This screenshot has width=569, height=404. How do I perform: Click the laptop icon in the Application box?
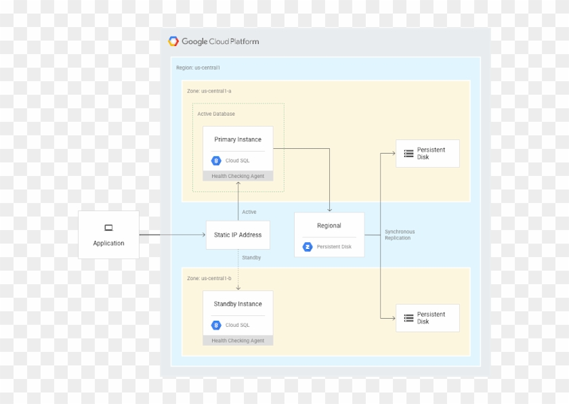click(108, 227)
